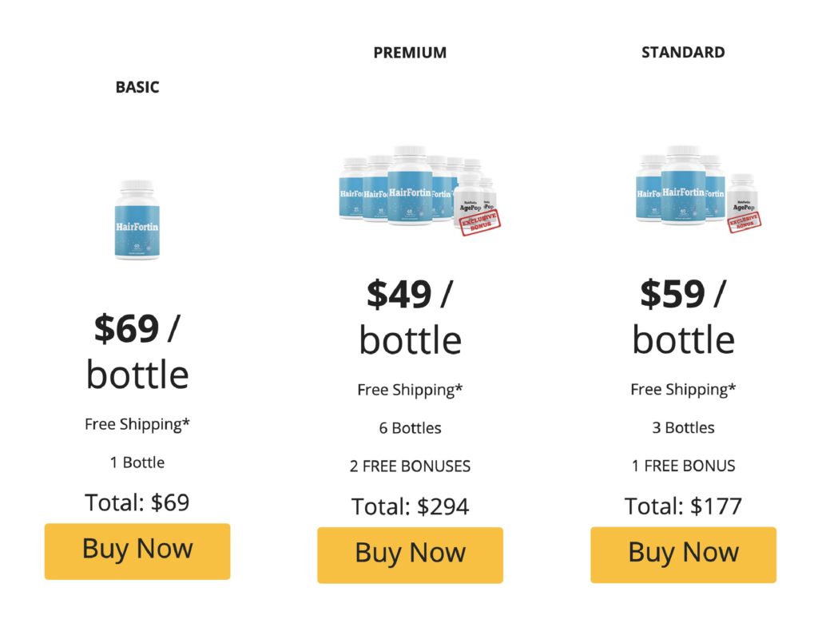Click the Total: $294 text

[410, 506]
